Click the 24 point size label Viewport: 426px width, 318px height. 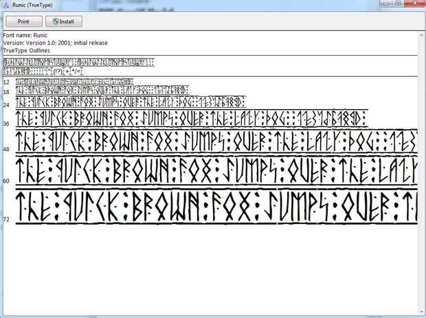point(6,105)
